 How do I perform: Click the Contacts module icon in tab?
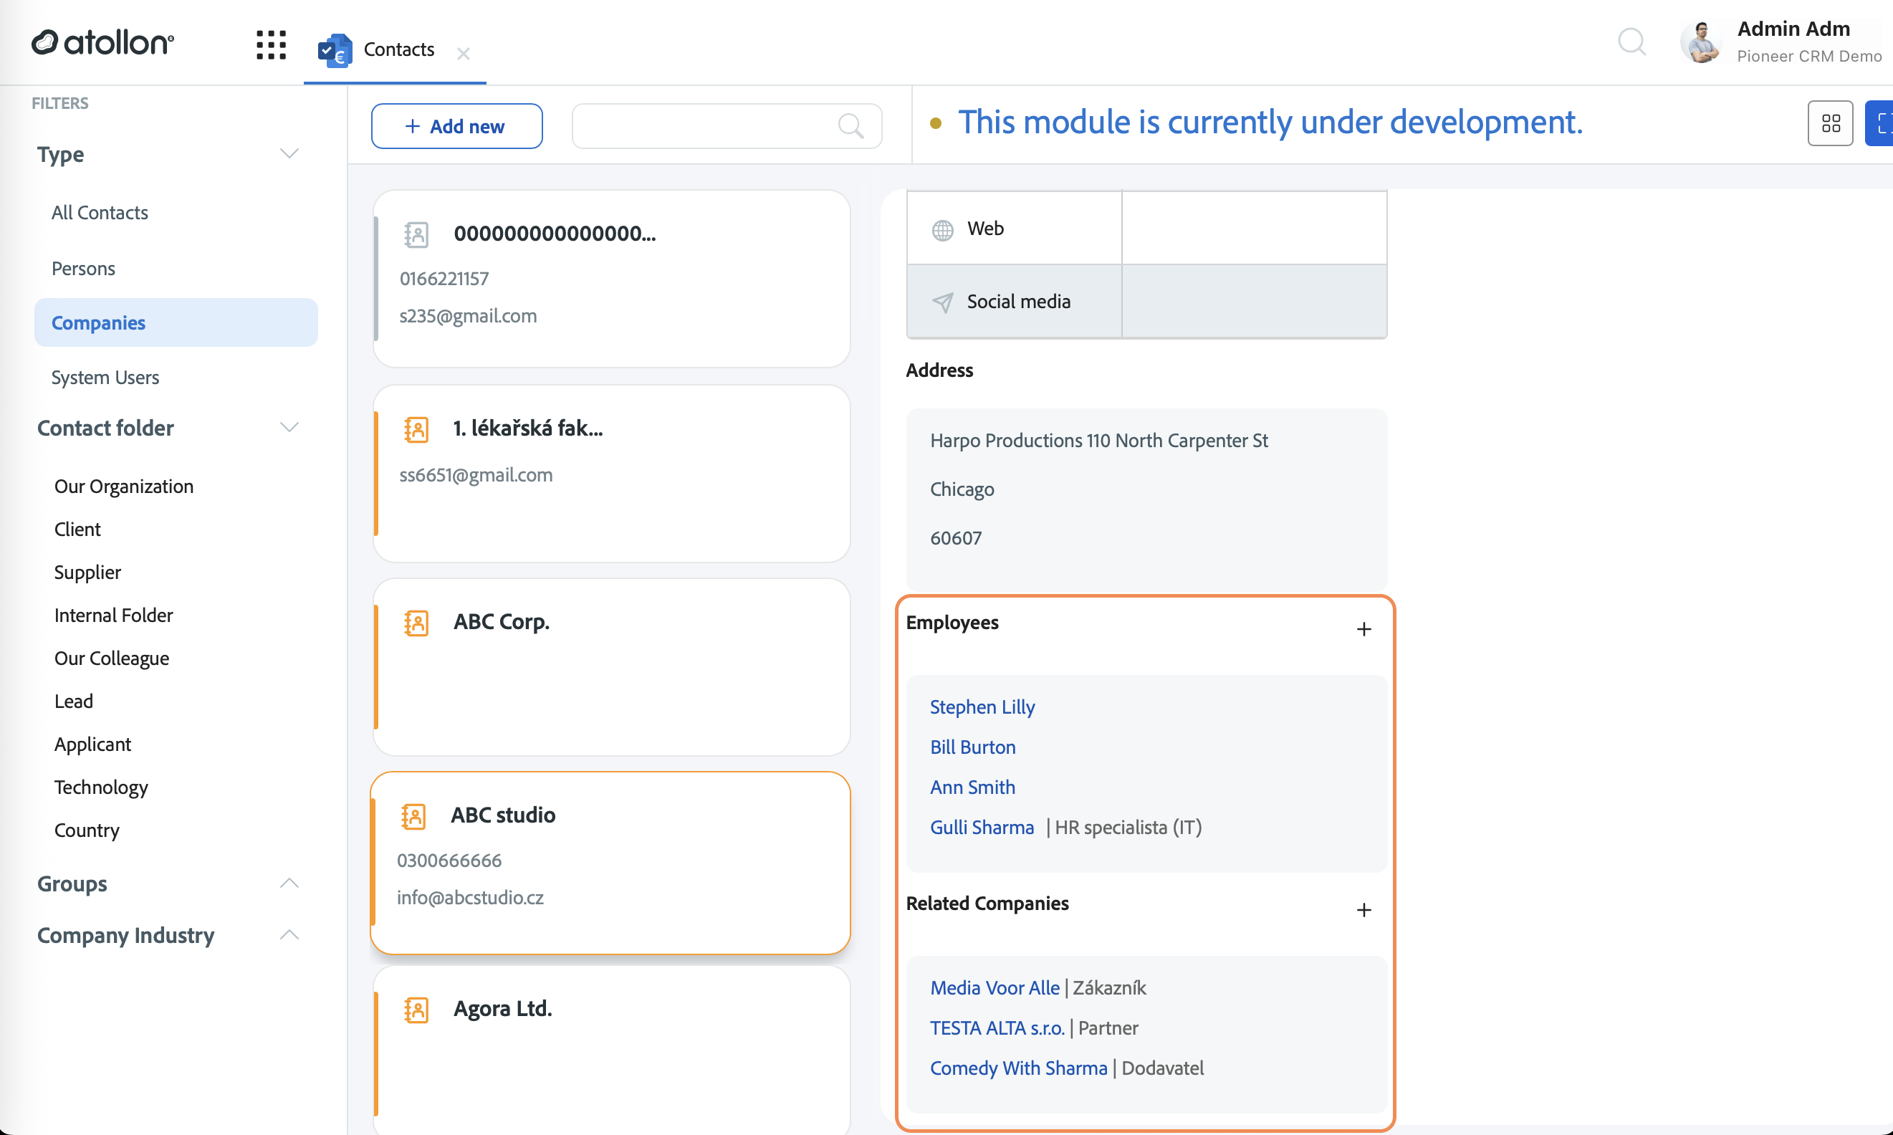335,50
